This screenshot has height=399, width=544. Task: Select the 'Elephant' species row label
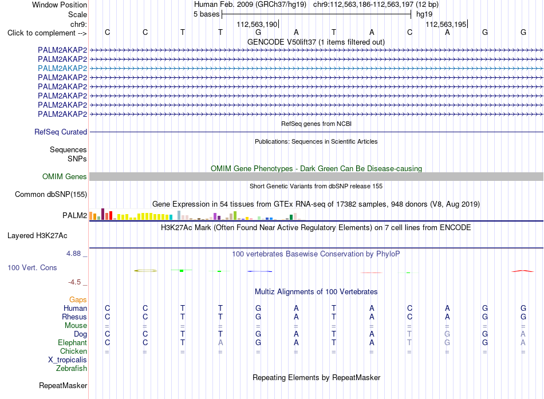pyautogui.click(x=72, y=342)
